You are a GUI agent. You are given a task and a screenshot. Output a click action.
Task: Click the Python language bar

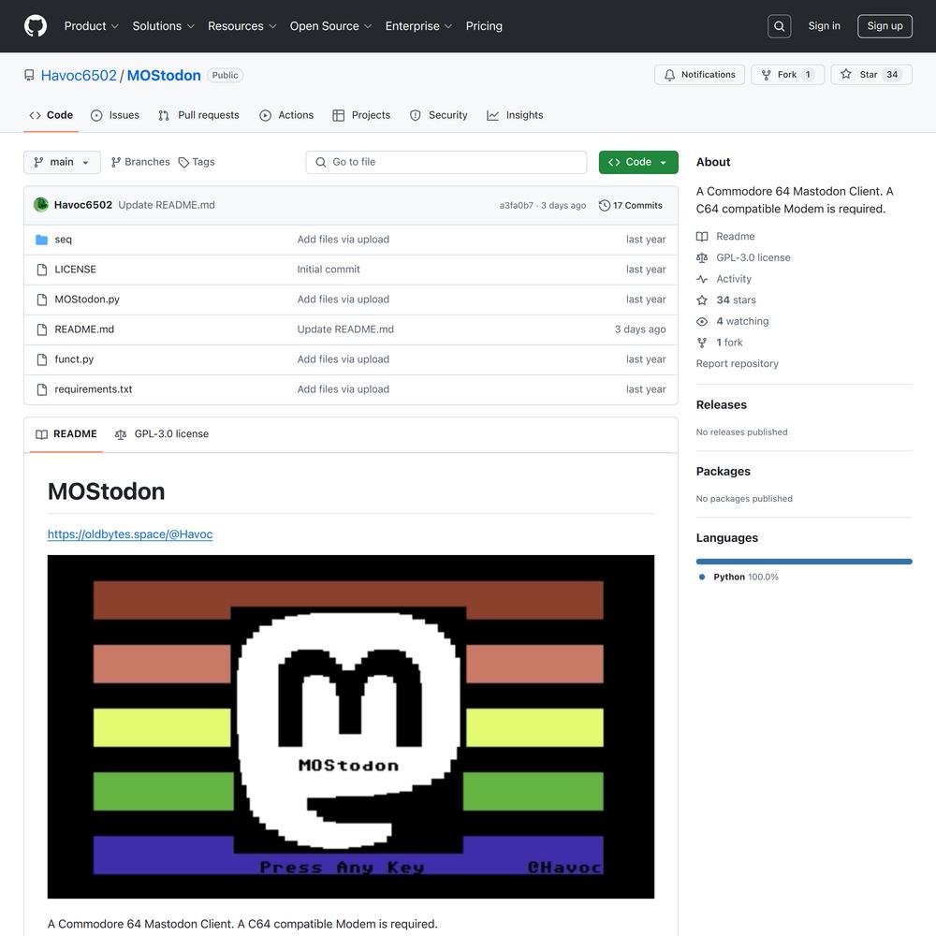[x=803, y=561]
